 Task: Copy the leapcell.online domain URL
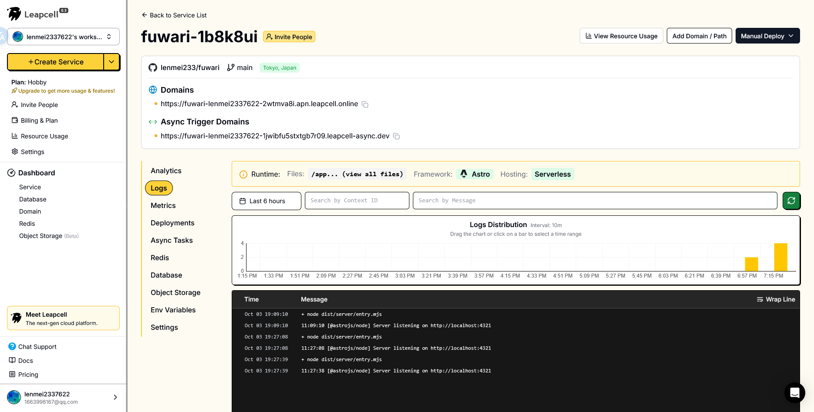[365, 104]
